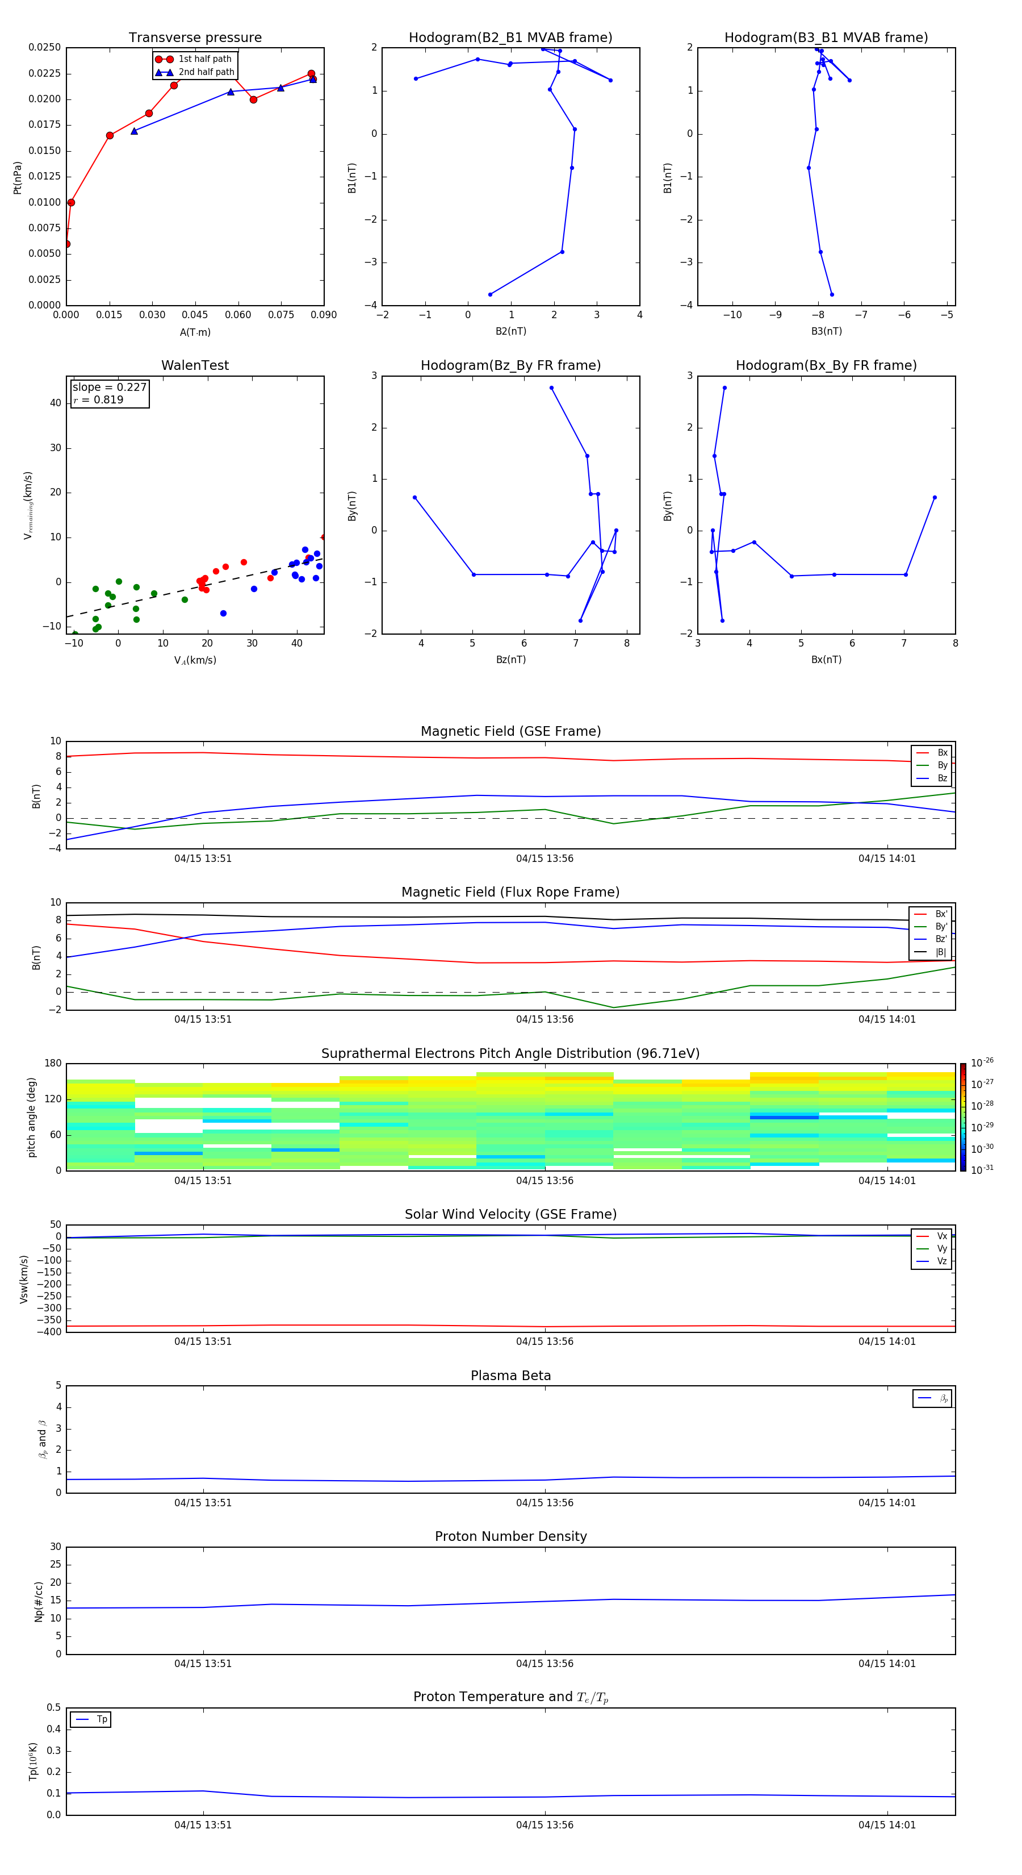Click the 'Hodogram(Bx_By FR frame)' title
Viewport: 1022px width, 1875px height.
coord(826,365)
